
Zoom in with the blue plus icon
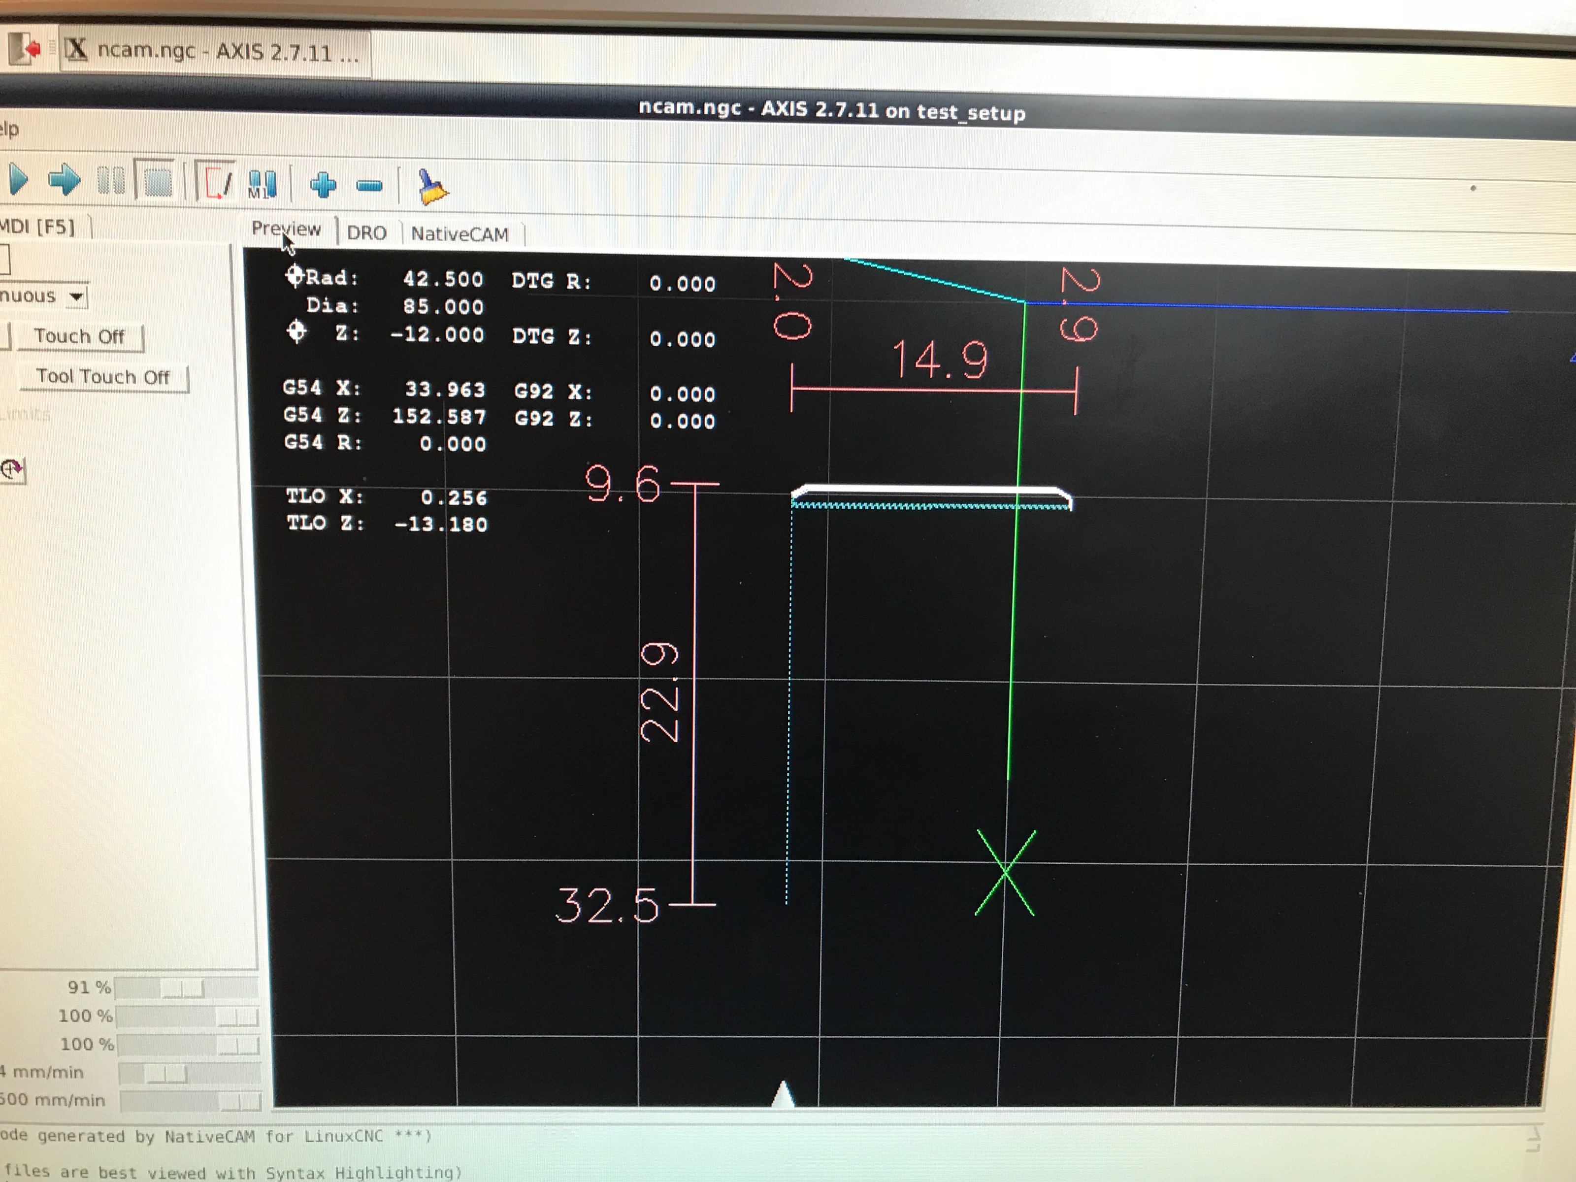pyautogui.click(x=324, y=185)
